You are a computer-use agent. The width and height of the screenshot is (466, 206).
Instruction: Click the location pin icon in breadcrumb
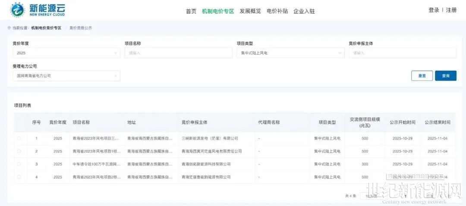[9, 28]
